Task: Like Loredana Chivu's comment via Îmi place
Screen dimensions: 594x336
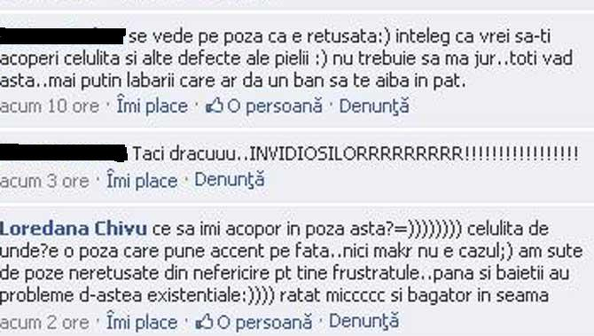Action: 141,322
